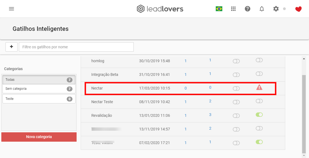Viewport: 309px width, 158px height.
Task: Toggle first switch on Revalidação row
Action: tap(236, 116)
